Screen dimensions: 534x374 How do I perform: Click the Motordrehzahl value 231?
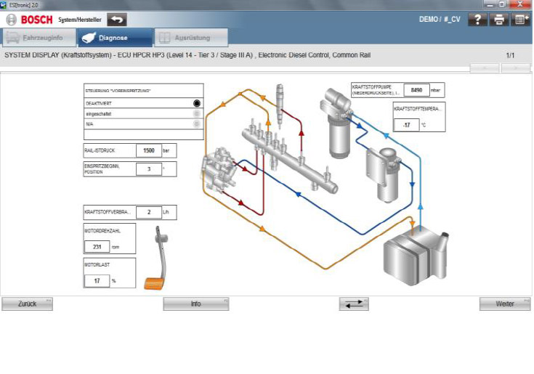[97, 247]
